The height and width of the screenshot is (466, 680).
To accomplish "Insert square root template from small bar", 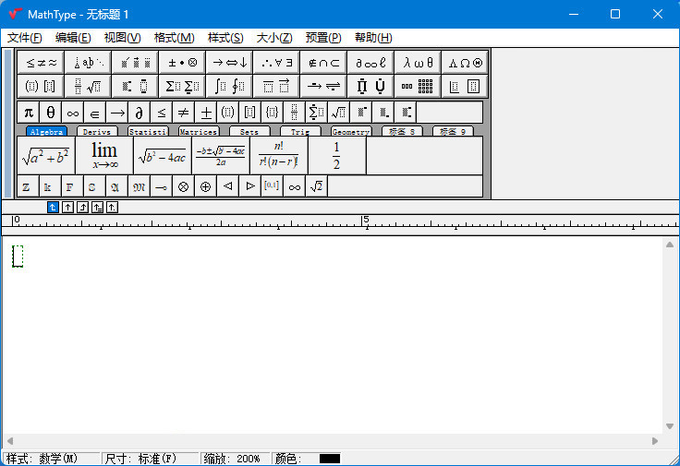I will (x=338, y=113).
